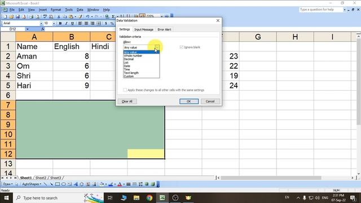Click the New workbook icon
The height and width of the screenshot is (203, 361).
[5, 16]
